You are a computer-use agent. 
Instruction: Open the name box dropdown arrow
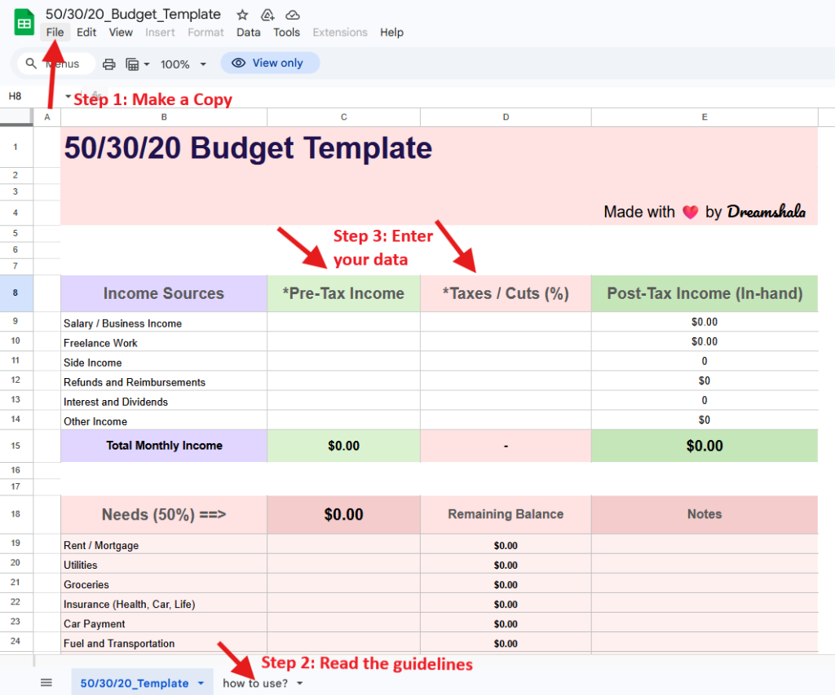(x=68, y=96)
